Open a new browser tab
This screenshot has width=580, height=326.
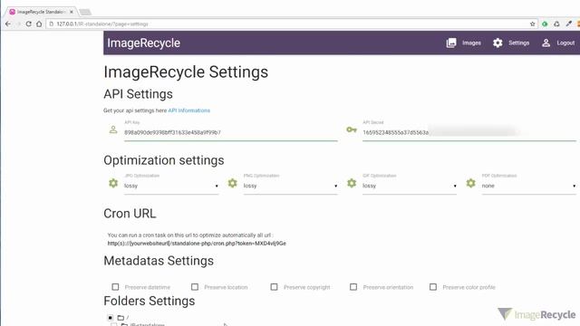pyautogui.click(x=85, y=12)
